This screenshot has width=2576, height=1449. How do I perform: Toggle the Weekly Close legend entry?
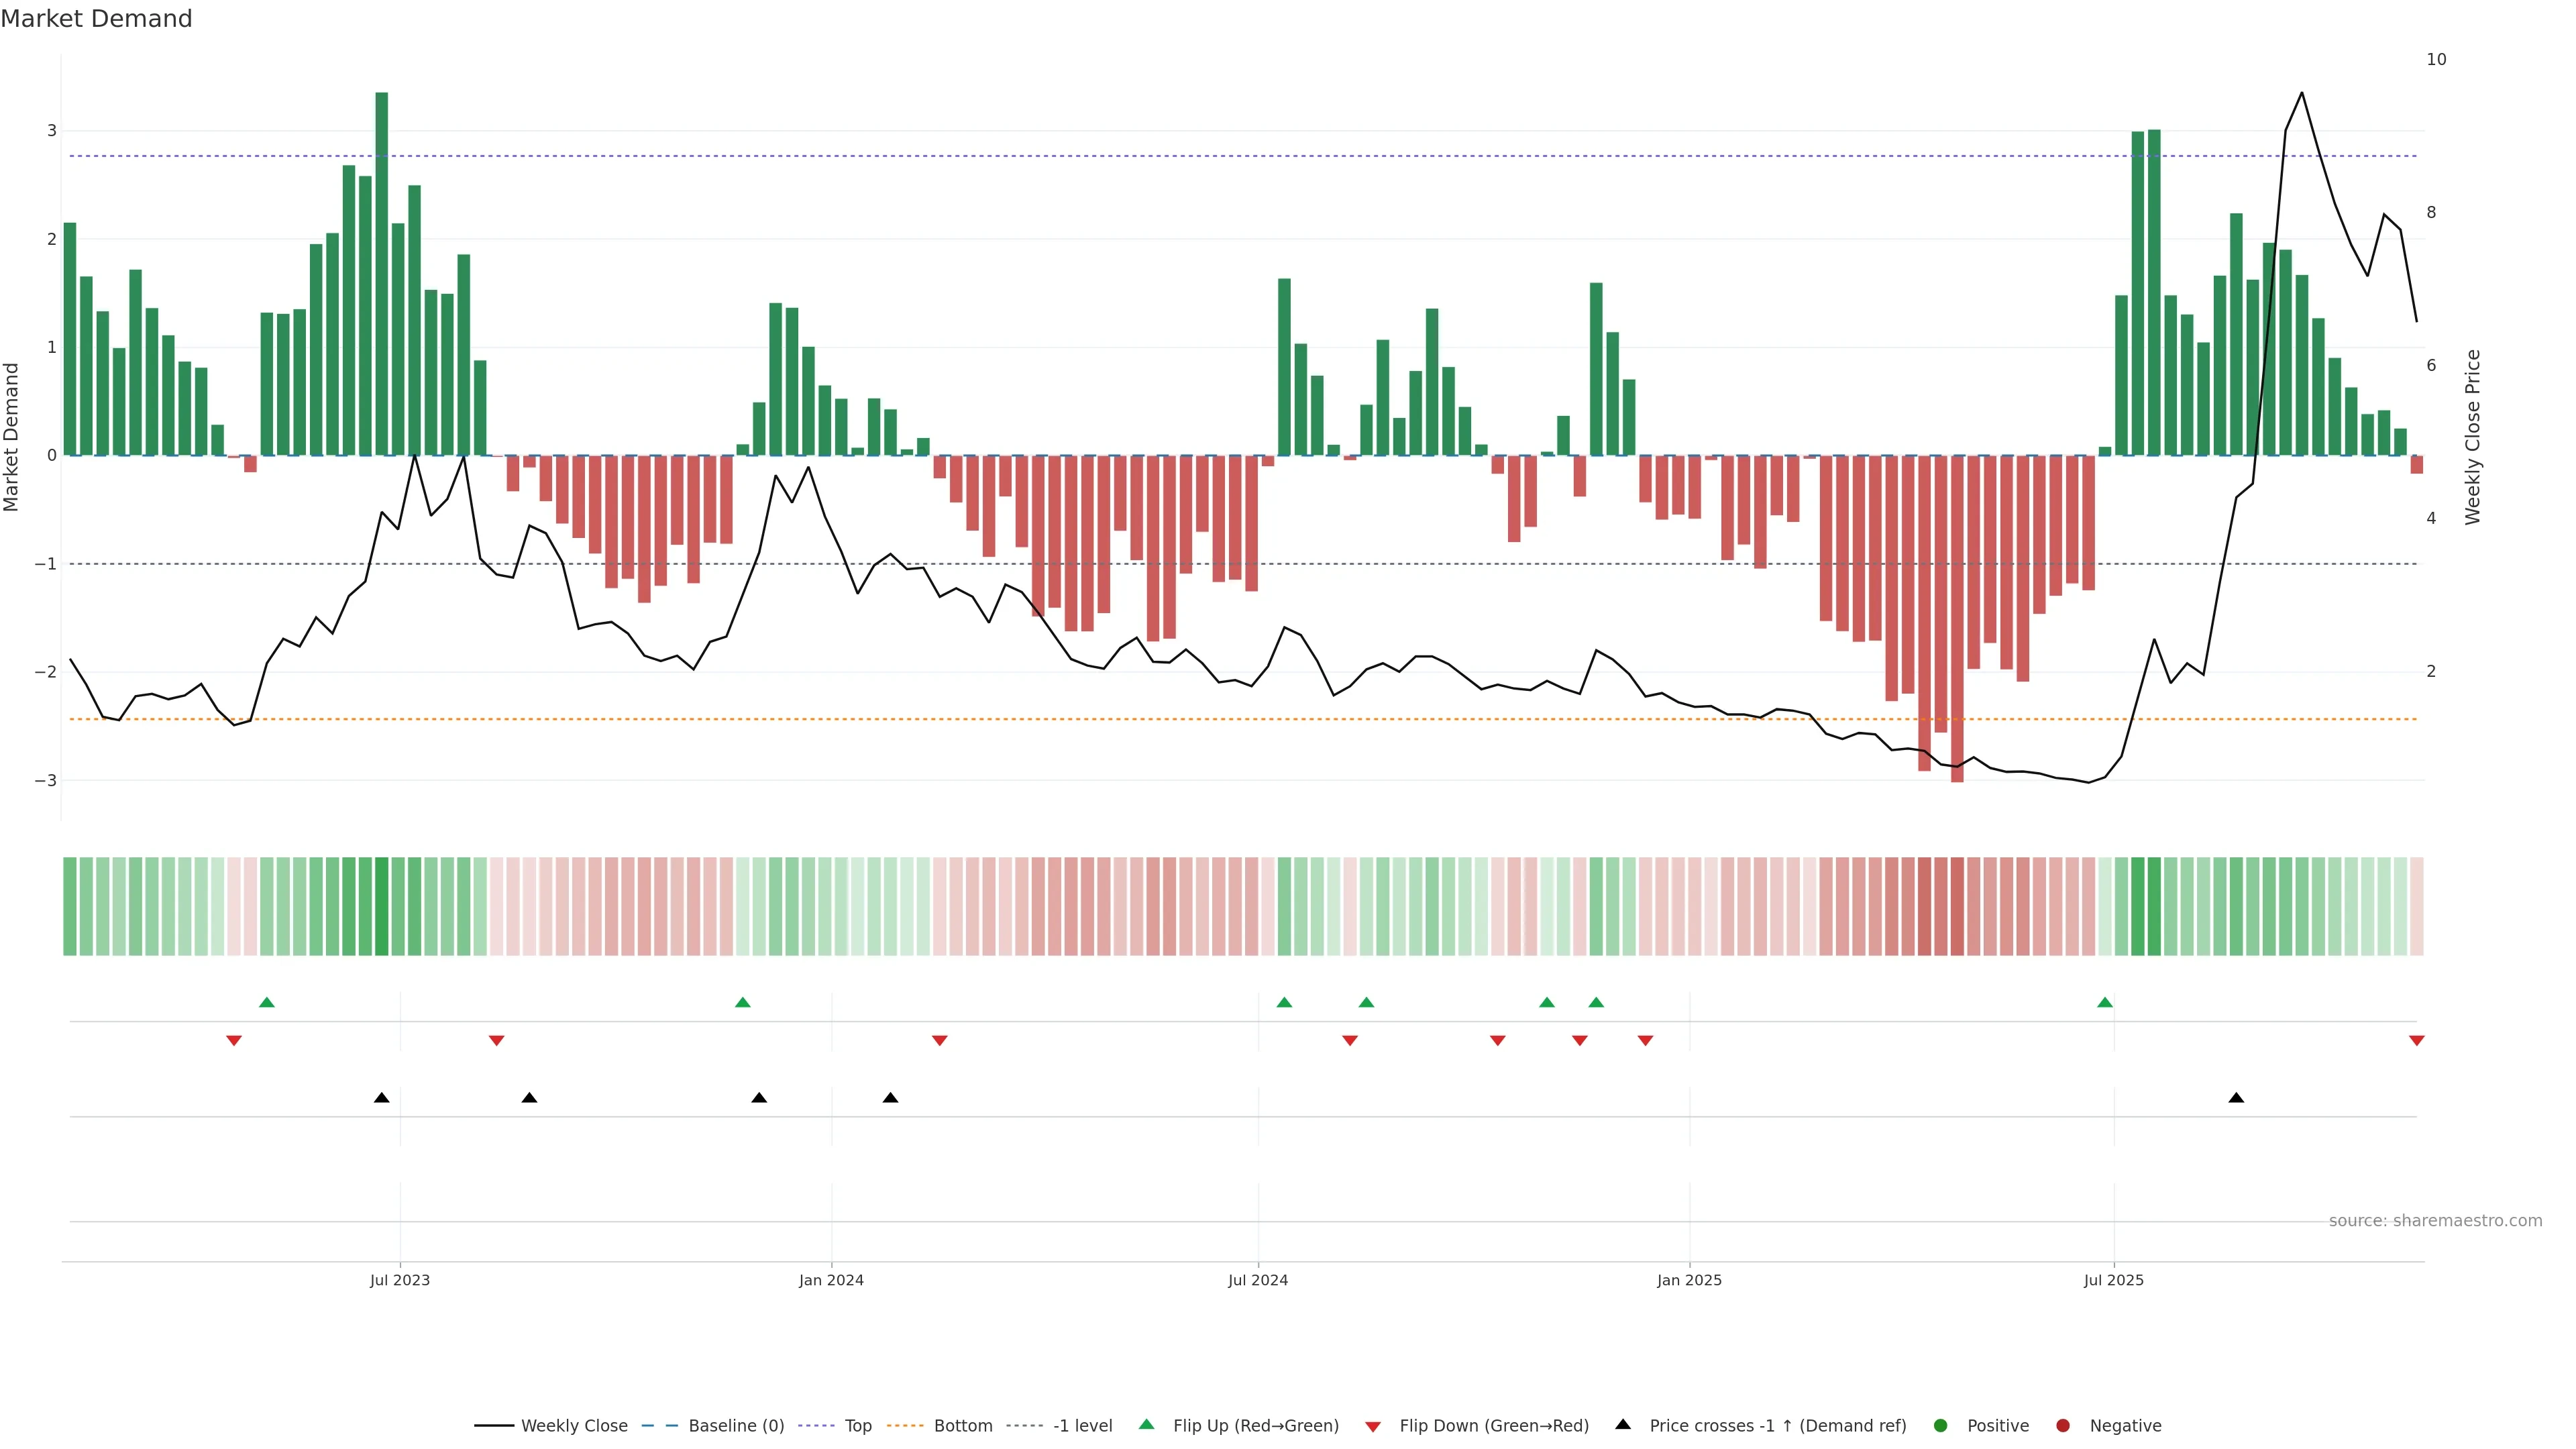click(574, 1425)
